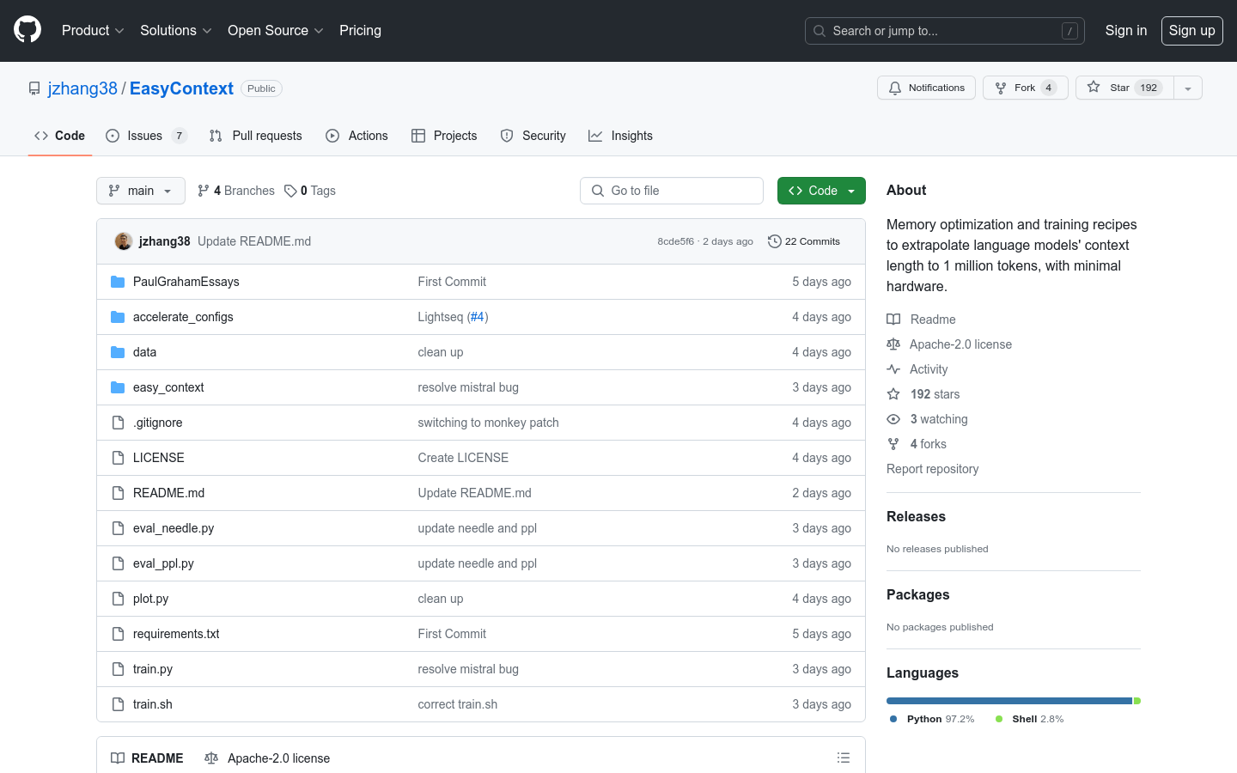Click the Sign in link
Viewport: 1237px width, 773px height.
tap(1126, 30)
